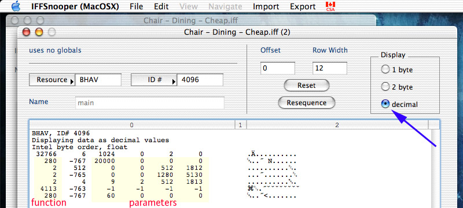Minimize the Chair - Dining - Cheap.iff (2) window

(x=39, y=32)
